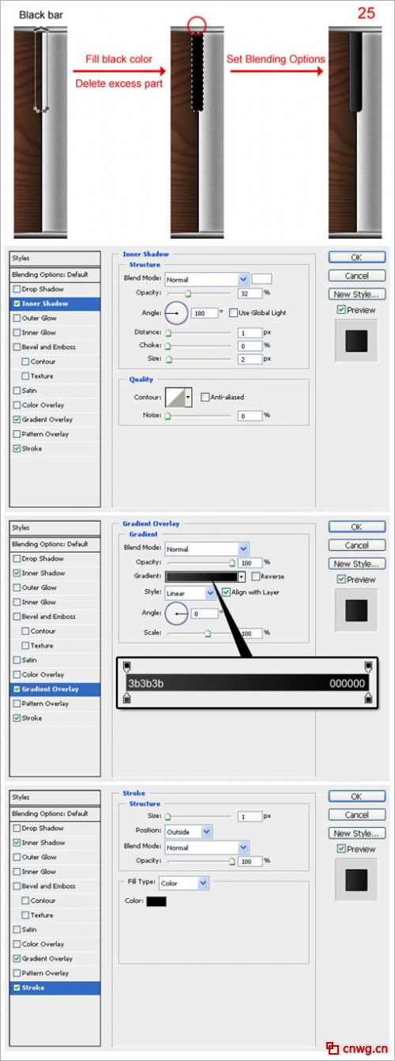
Task: Click the top-left opacity stop on gradient bar
Action: [x=128, y=666]
